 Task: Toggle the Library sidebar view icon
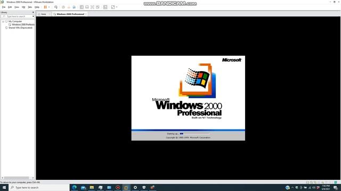[x=82, y=7]
